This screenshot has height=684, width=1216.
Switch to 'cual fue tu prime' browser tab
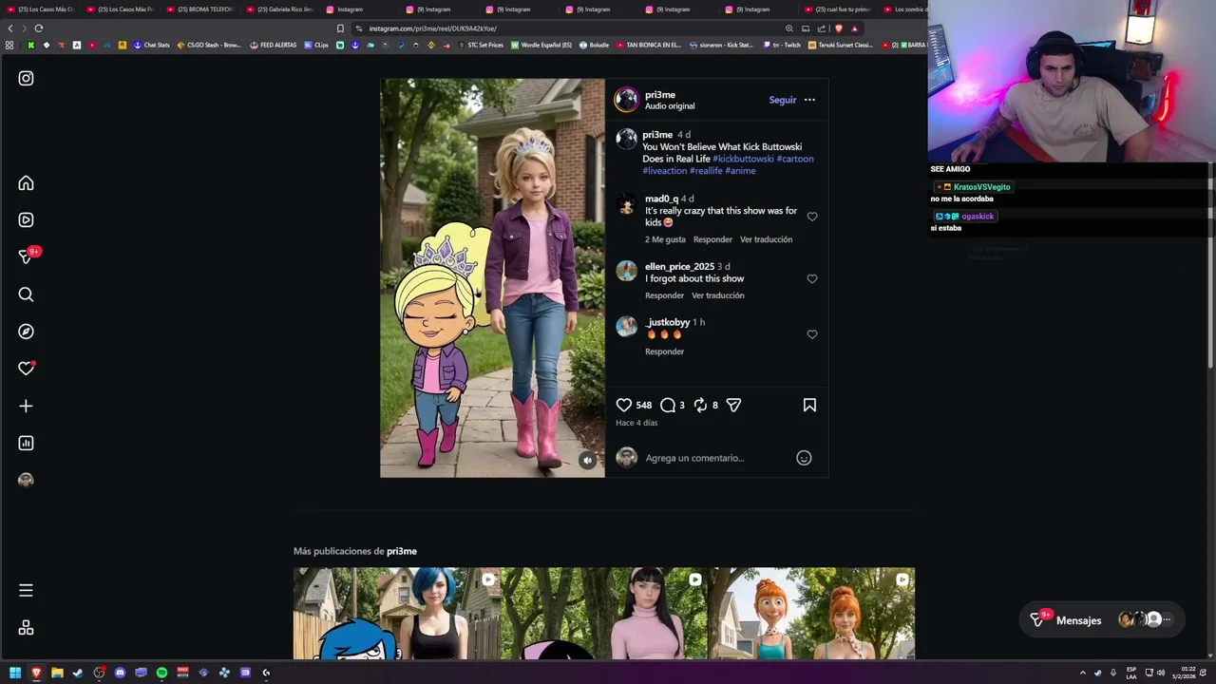838,9
